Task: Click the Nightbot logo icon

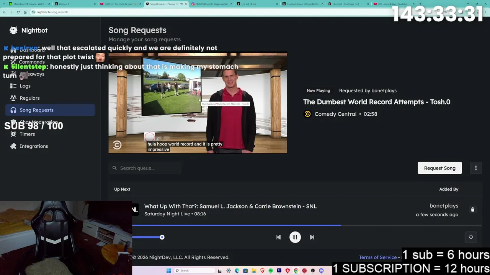Action: pos(13,30)
